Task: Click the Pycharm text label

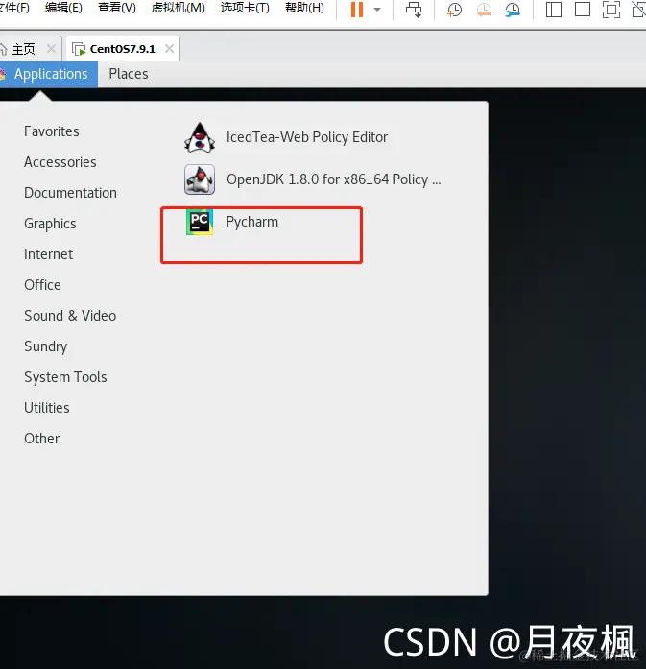Action: coord(252,222)
